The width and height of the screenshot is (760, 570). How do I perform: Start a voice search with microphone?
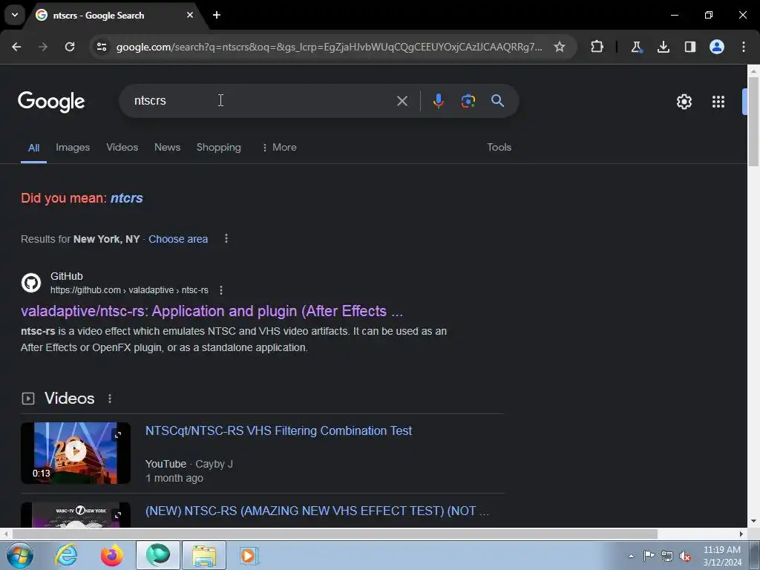(x=438, y=101)
